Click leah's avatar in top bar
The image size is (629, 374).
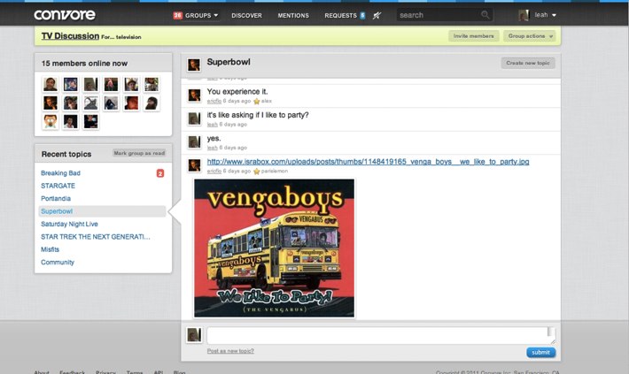point(524,15)
